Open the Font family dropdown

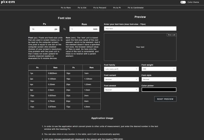(x=121, y=69)
